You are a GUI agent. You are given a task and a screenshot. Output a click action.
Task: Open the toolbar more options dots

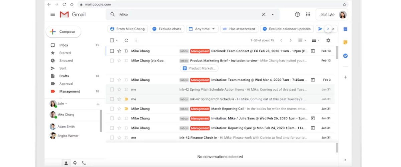(136, 40)
